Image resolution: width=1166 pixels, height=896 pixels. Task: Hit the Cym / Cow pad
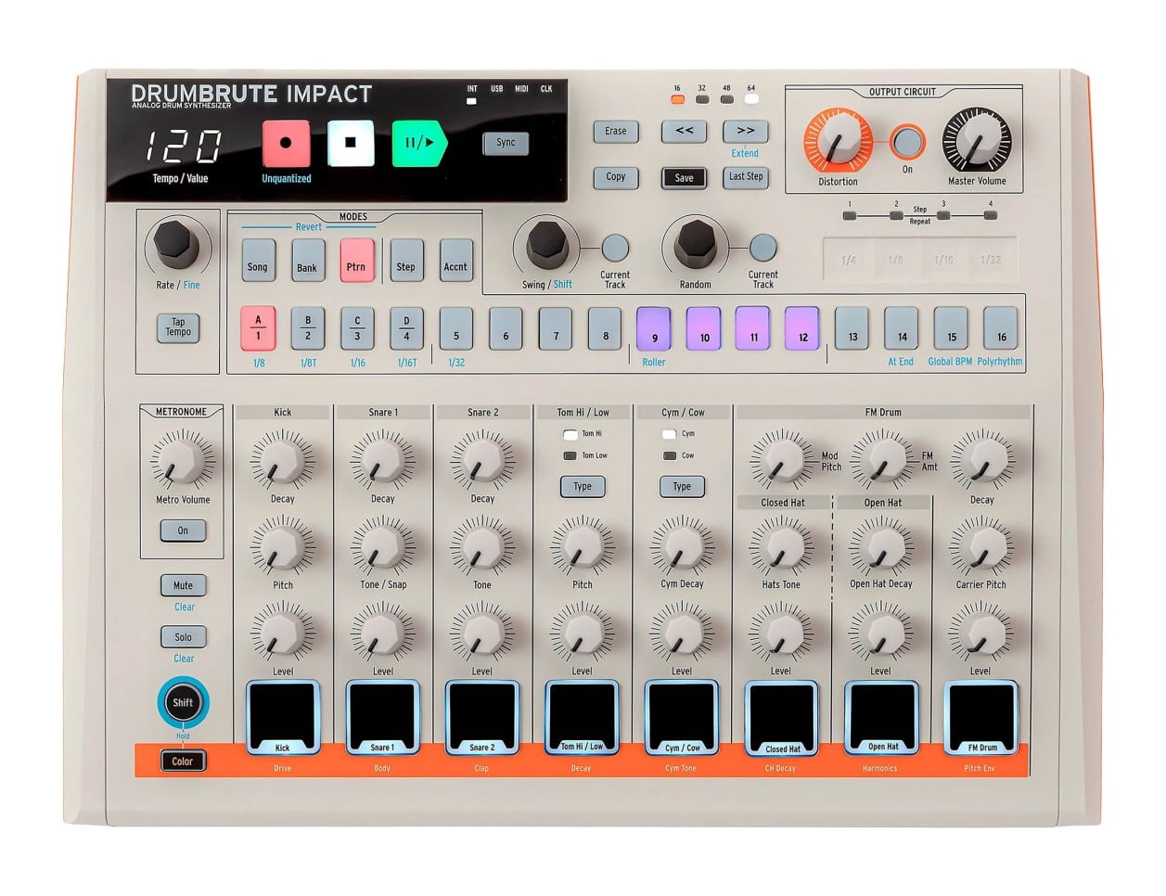682,717
